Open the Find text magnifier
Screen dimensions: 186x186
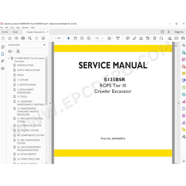tap(30, 38)
